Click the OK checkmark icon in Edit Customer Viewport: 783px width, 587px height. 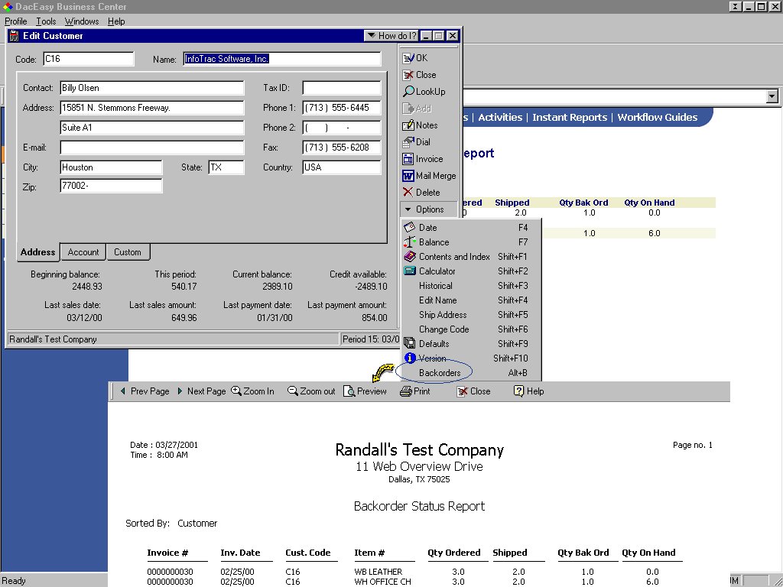click(x=408, y=58)
